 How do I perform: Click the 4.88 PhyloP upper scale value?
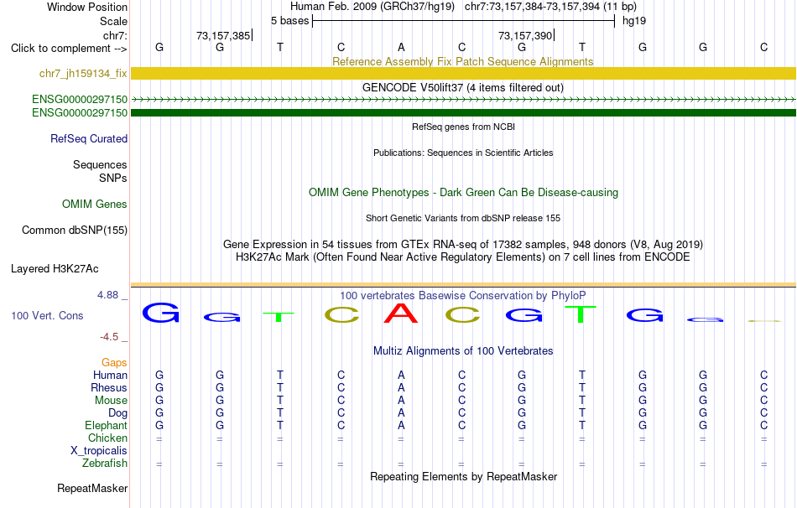pos(107,295)
